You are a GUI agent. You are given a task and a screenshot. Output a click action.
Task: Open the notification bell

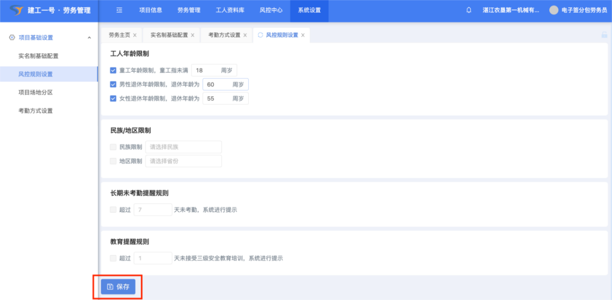coord(469,10)
